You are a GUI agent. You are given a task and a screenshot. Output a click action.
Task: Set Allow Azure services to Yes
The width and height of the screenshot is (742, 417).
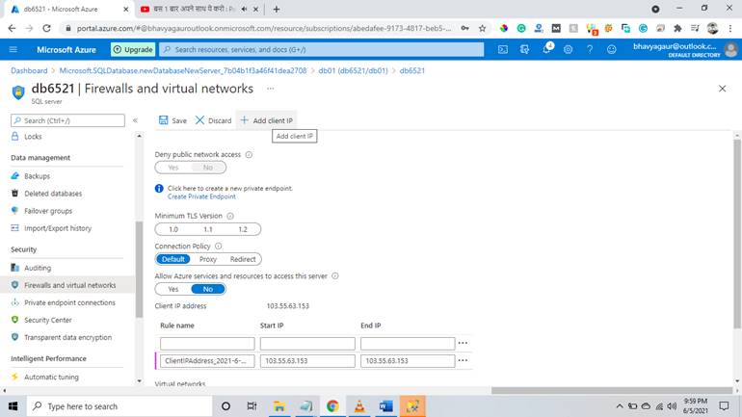coord(173,289)
